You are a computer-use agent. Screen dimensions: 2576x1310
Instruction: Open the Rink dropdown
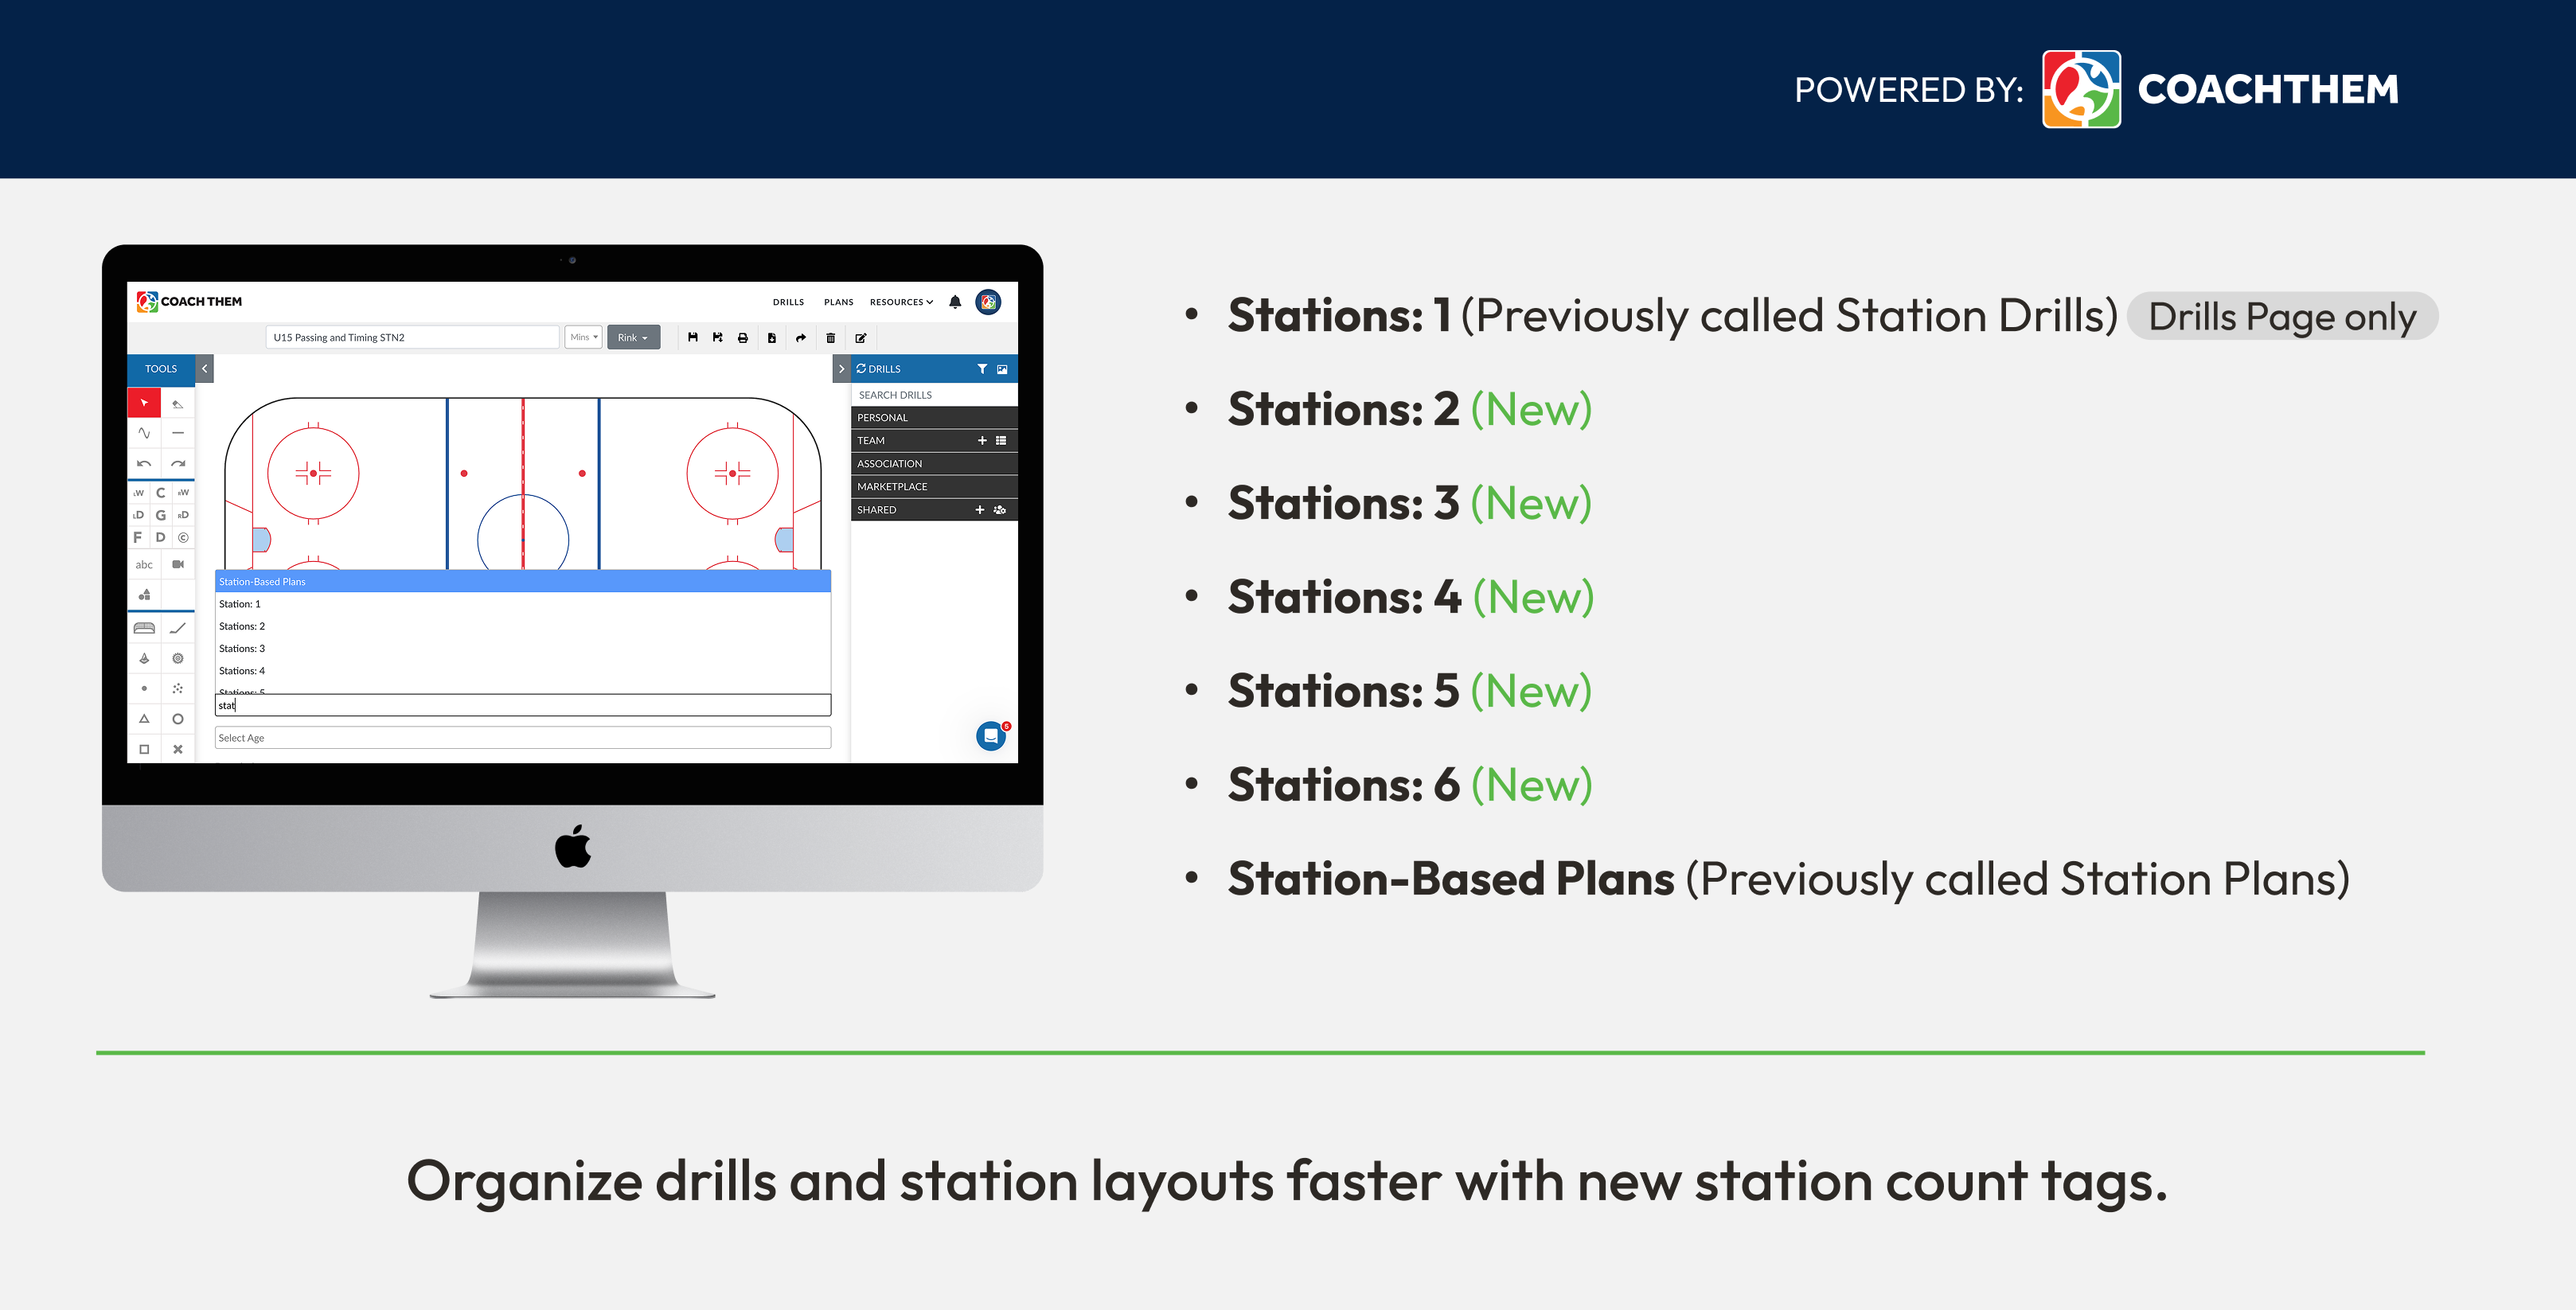634,337
